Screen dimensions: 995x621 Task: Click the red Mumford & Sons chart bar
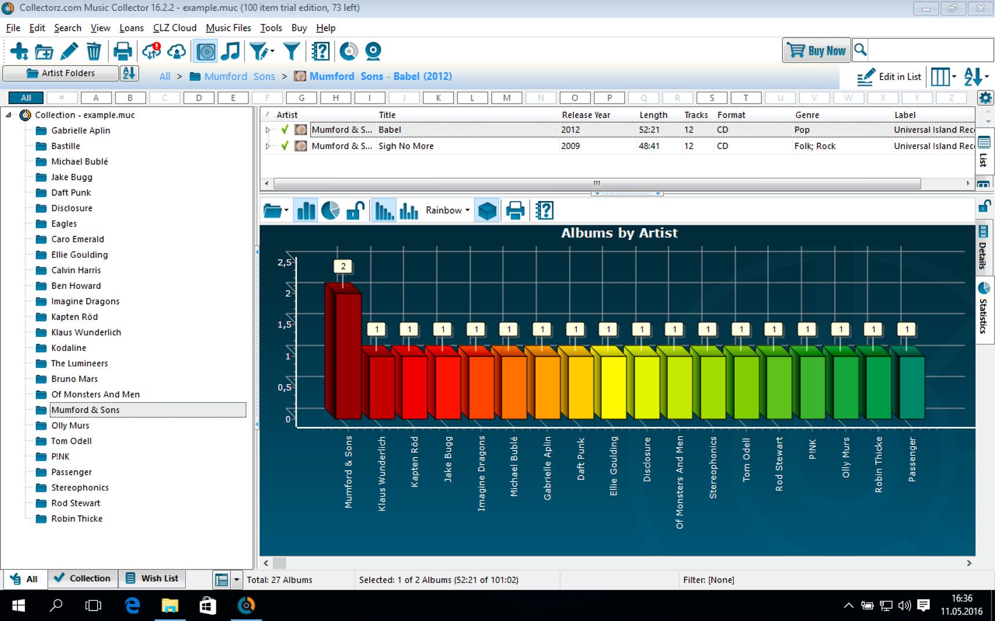coord(343,351)
